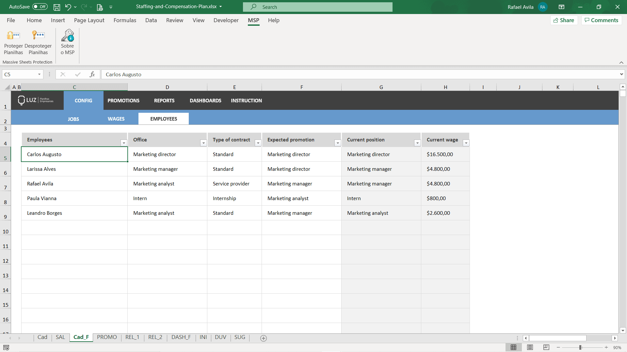Open the Current wage filter dropdown
This screenshot has height=352, width=627.
[466, 143]
